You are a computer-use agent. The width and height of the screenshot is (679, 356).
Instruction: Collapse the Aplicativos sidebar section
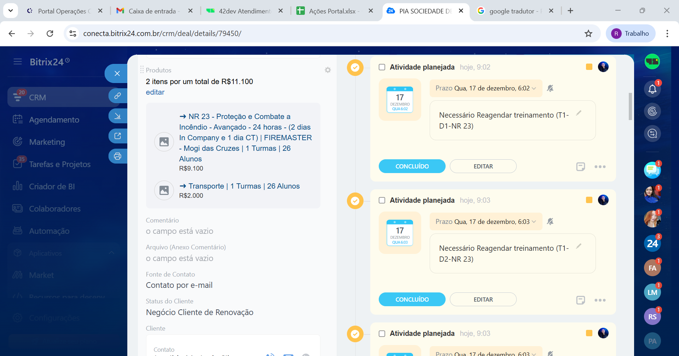(112, 253)
